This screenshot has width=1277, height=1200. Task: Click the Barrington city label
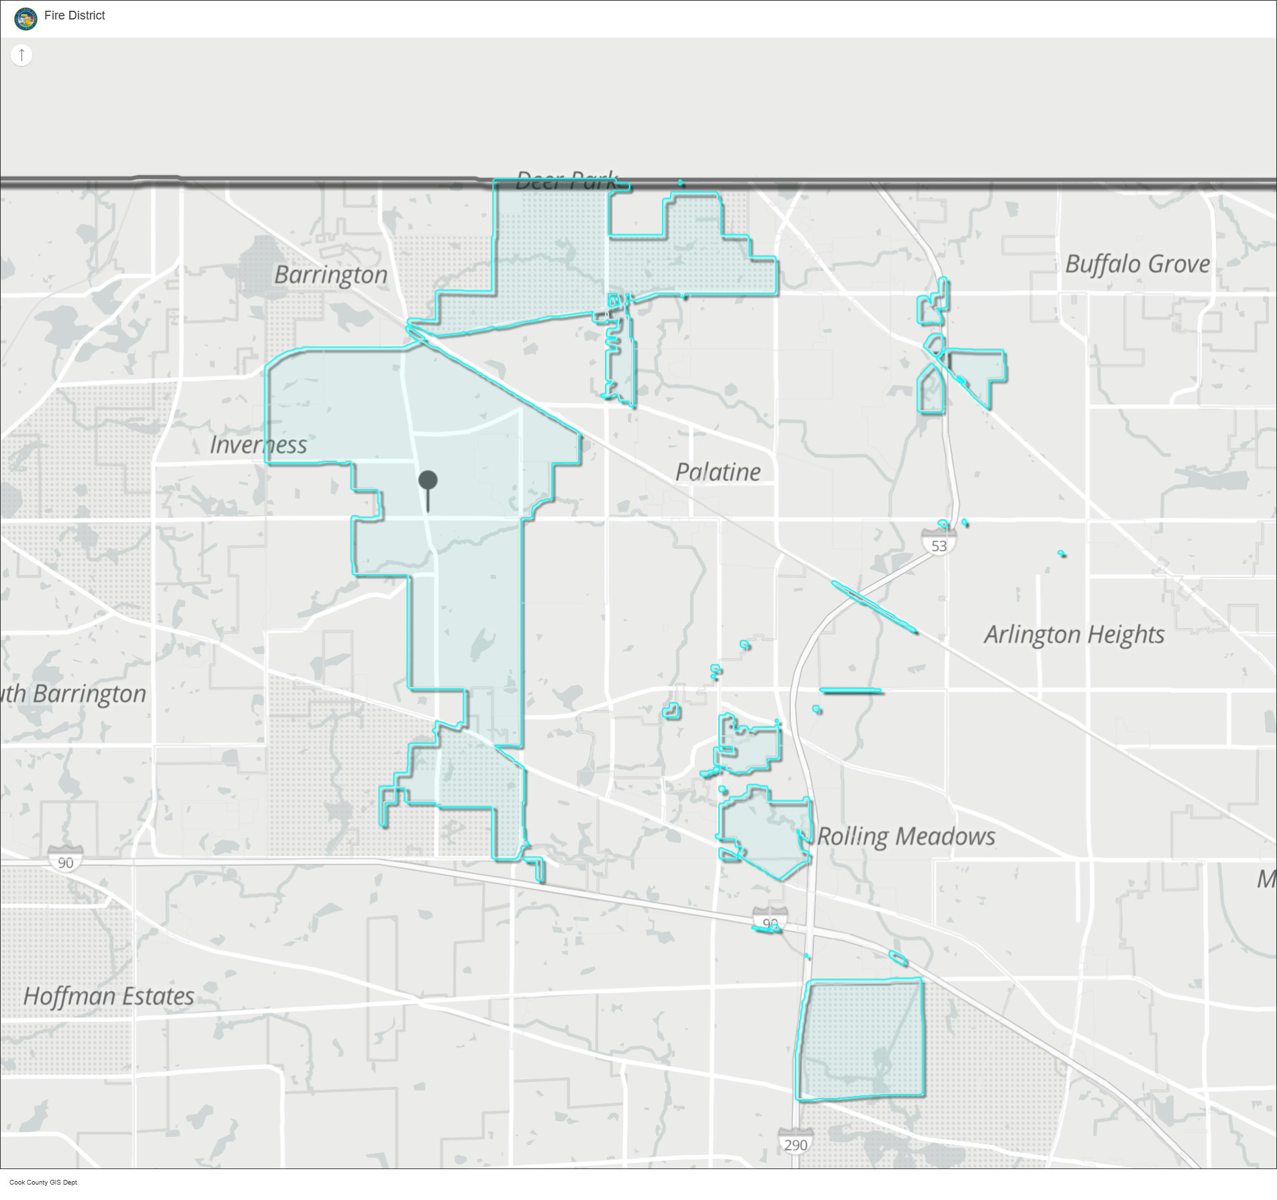click(x=330, y=275)
